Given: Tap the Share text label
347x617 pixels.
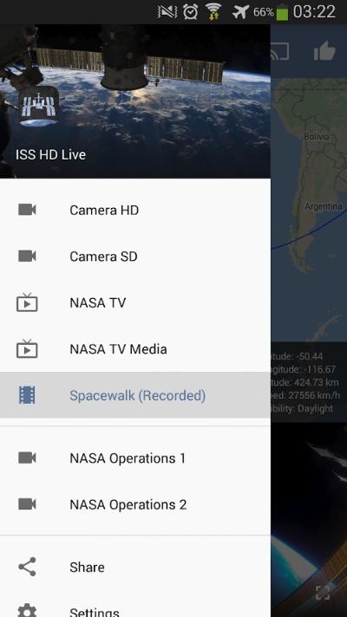Looking at the screenshot, I should pos(87,567).
